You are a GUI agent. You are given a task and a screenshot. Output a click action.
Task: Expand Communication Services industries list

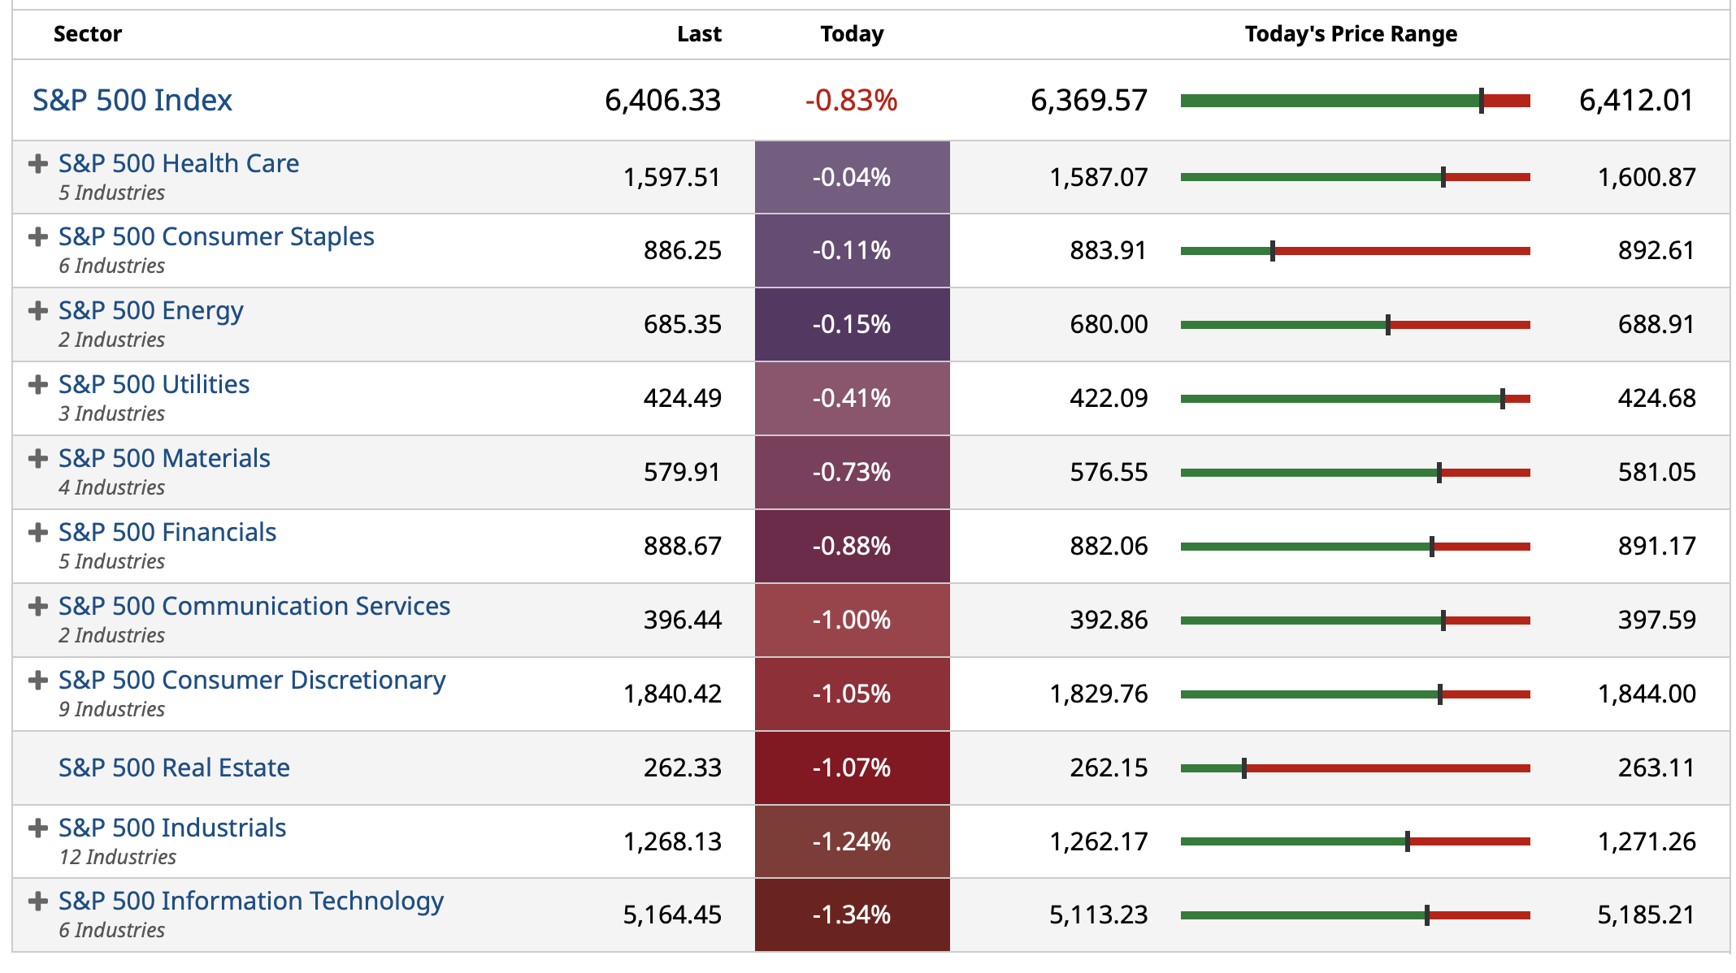tap(37, 607)
